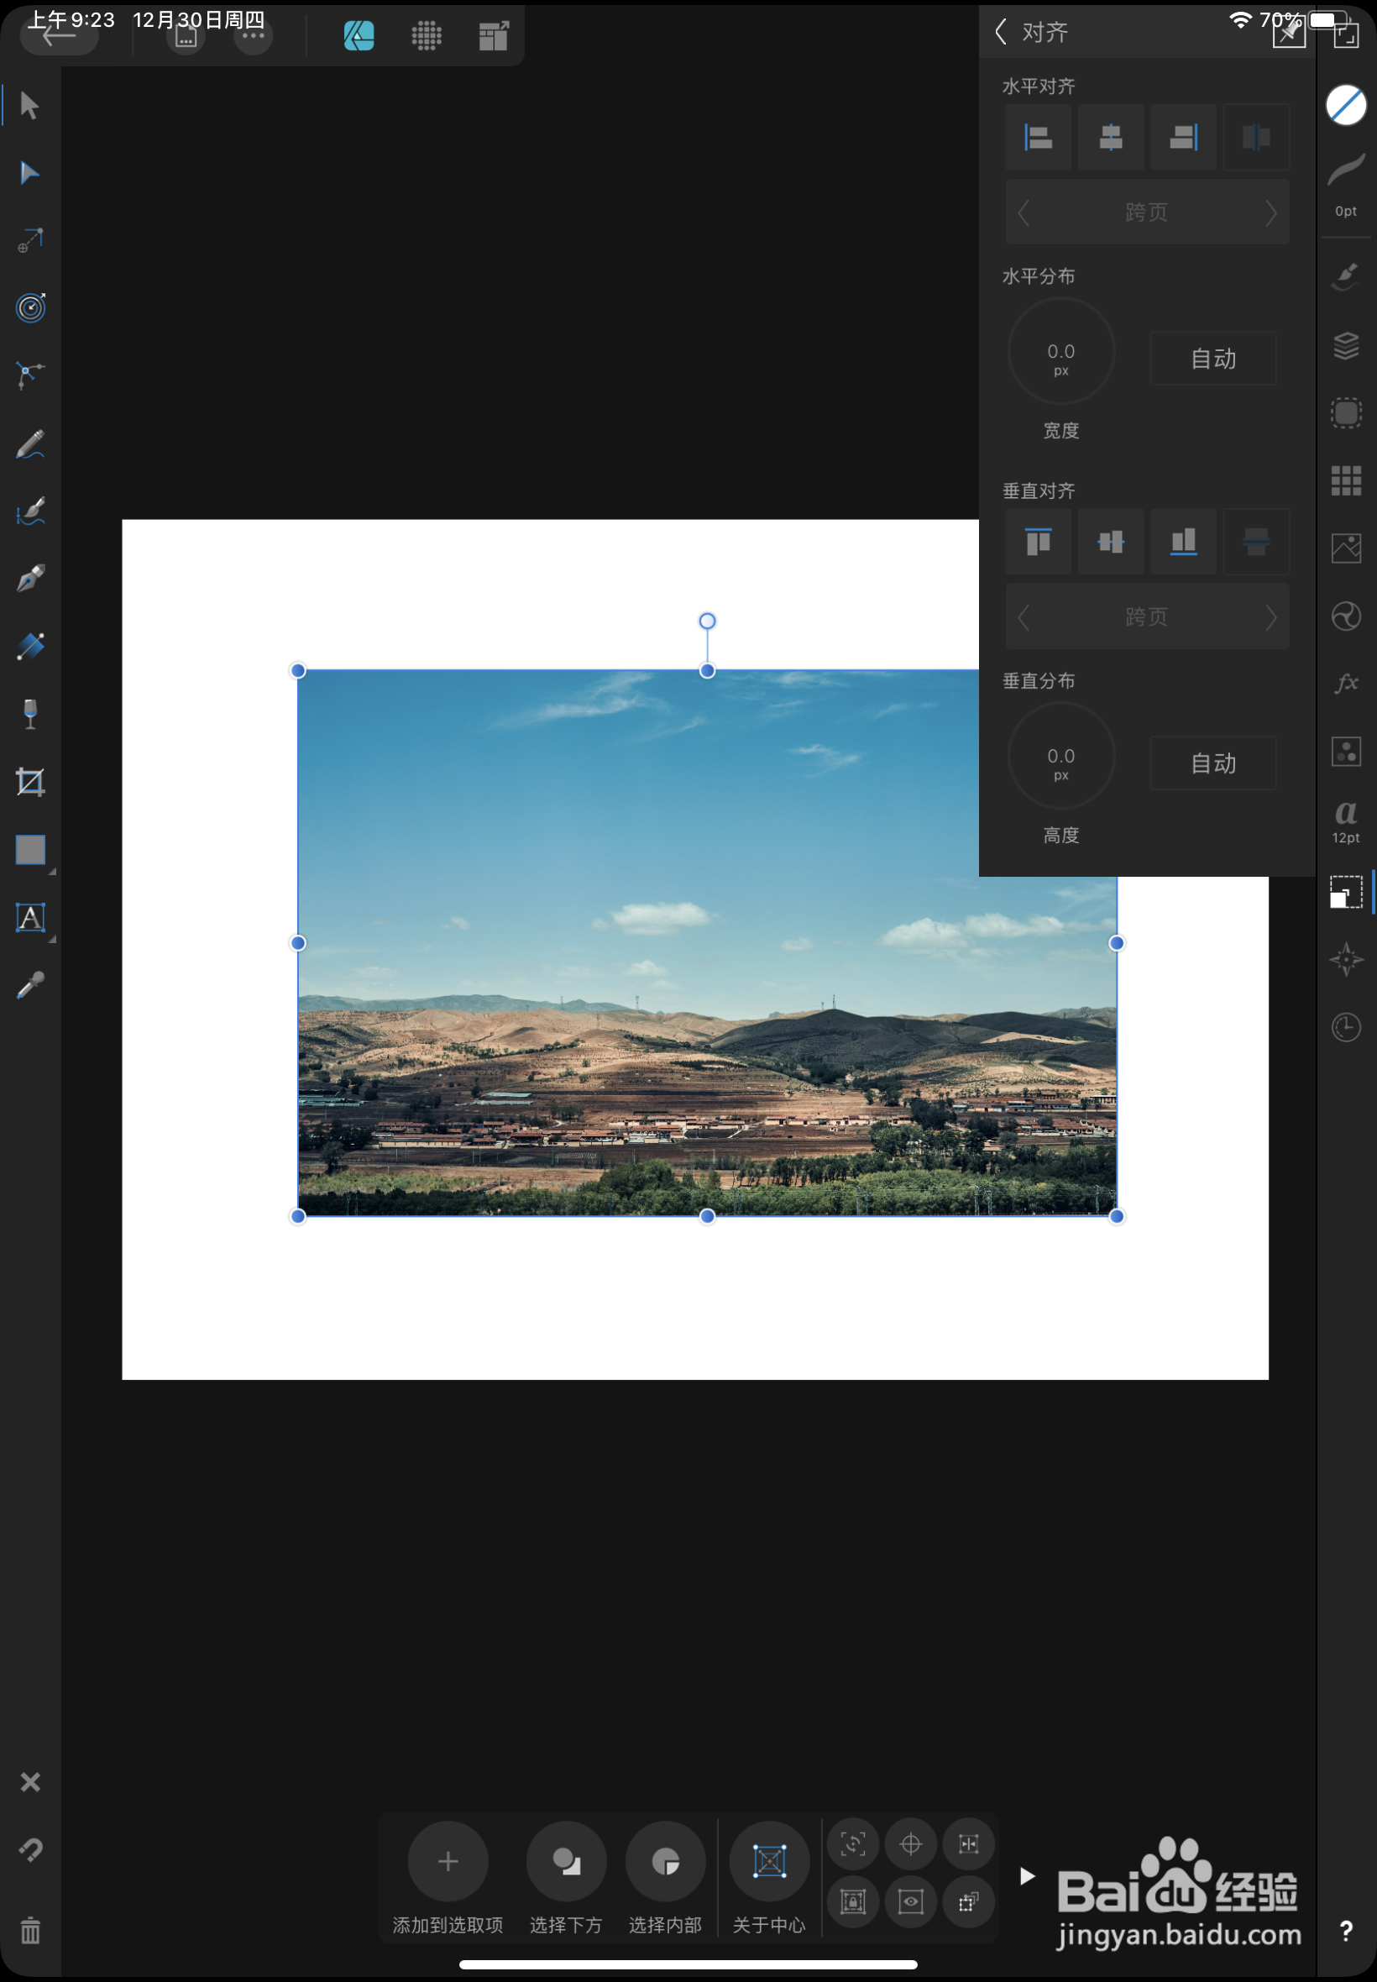
Task: Select the Point Transform tool
Action: [29, 240]
